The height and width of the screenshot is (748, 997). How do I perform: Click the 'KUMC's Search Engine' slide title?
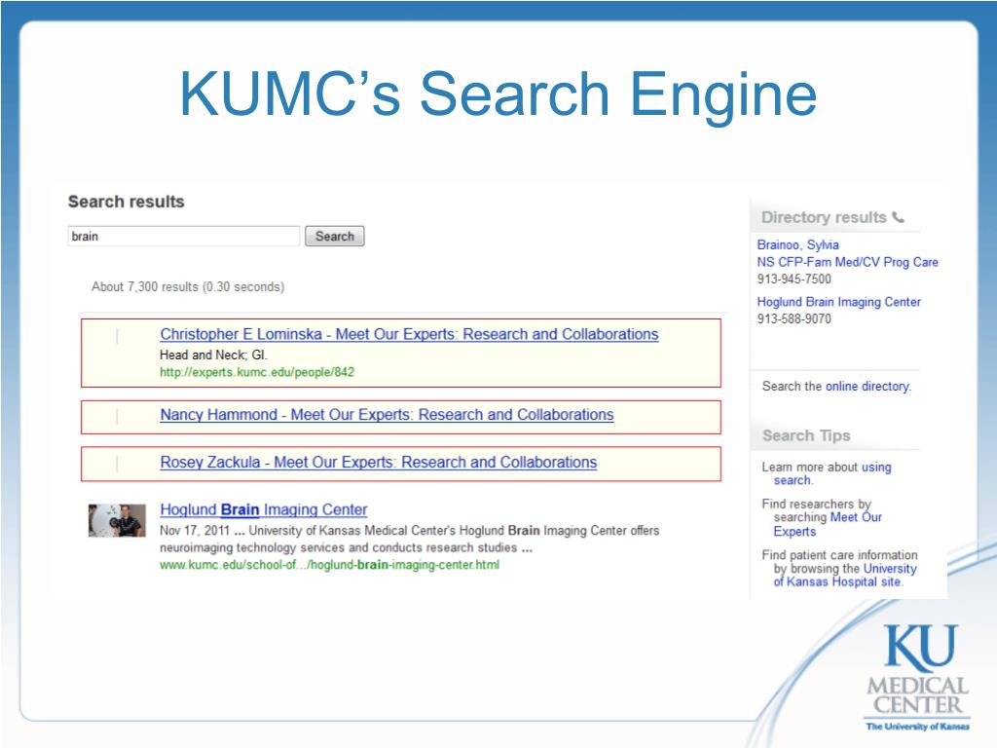[x=498, y=94]
